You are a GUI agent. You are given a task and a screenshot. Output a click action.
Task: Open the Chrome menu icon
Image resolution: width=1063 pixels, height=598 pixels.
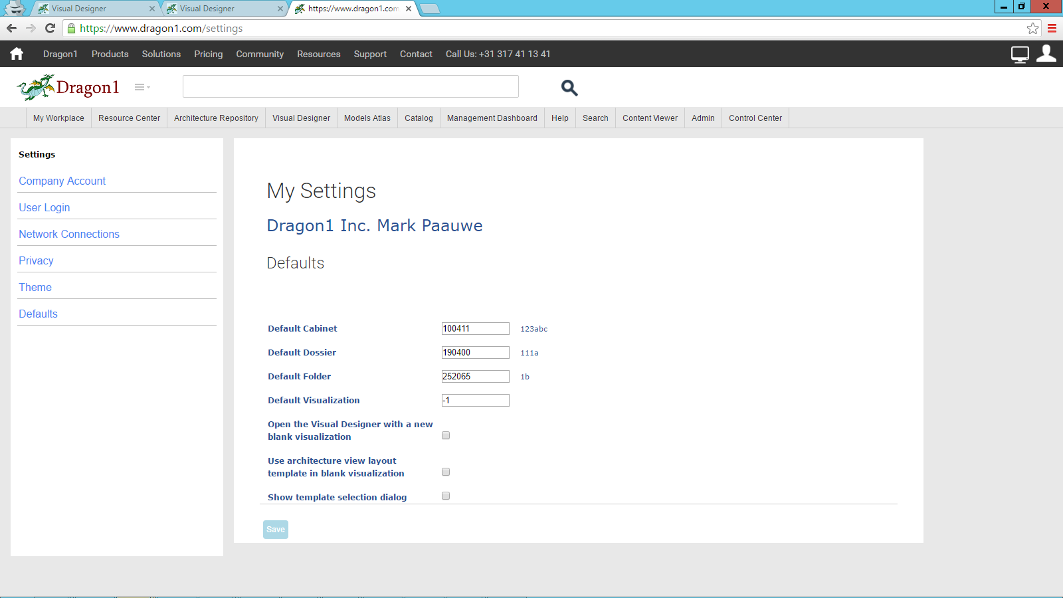1052,28
